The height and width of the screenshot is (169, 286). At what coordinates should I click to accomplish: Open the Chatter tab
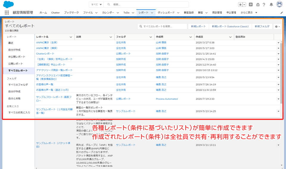(x=55, y=13)
